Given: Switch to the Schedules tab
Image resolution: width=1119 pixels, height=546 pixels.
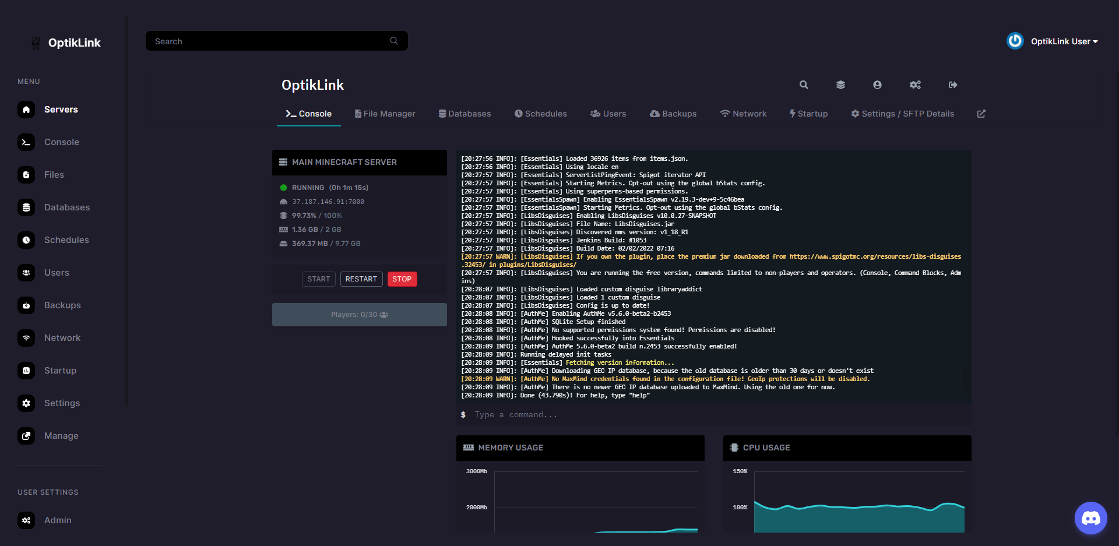Looking at the screenshot, I should pyautogui.click(x=540, y=114).
